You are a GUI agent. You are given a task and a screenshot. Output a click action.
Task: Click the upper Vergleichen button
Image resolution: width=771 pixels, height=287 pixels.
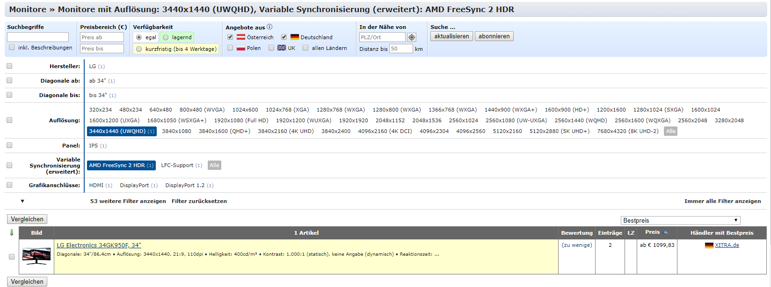tap(27, 219)
